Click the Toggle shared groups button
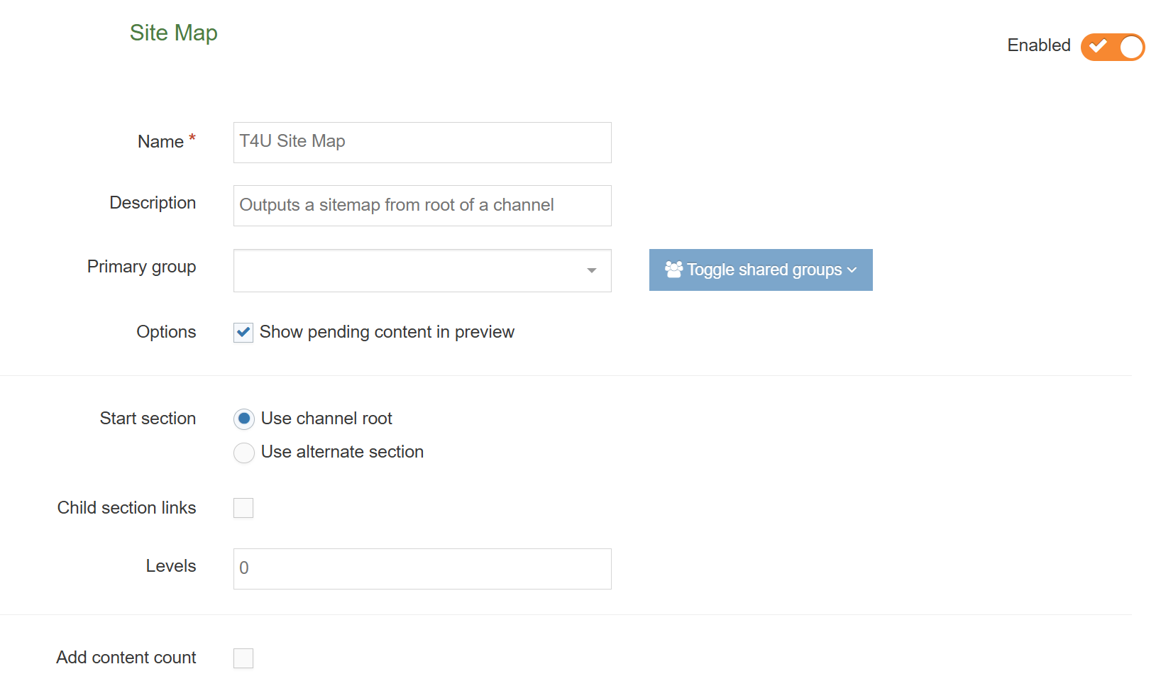 point(760,270)
